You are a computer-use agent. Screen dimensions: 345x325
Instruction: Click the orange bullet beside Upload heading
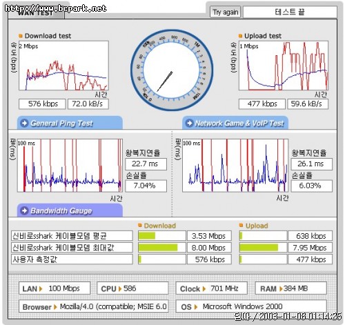[x=241, y=225]
